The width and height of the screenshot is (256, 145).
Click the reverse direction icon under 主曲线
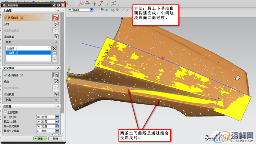point(56,24)
